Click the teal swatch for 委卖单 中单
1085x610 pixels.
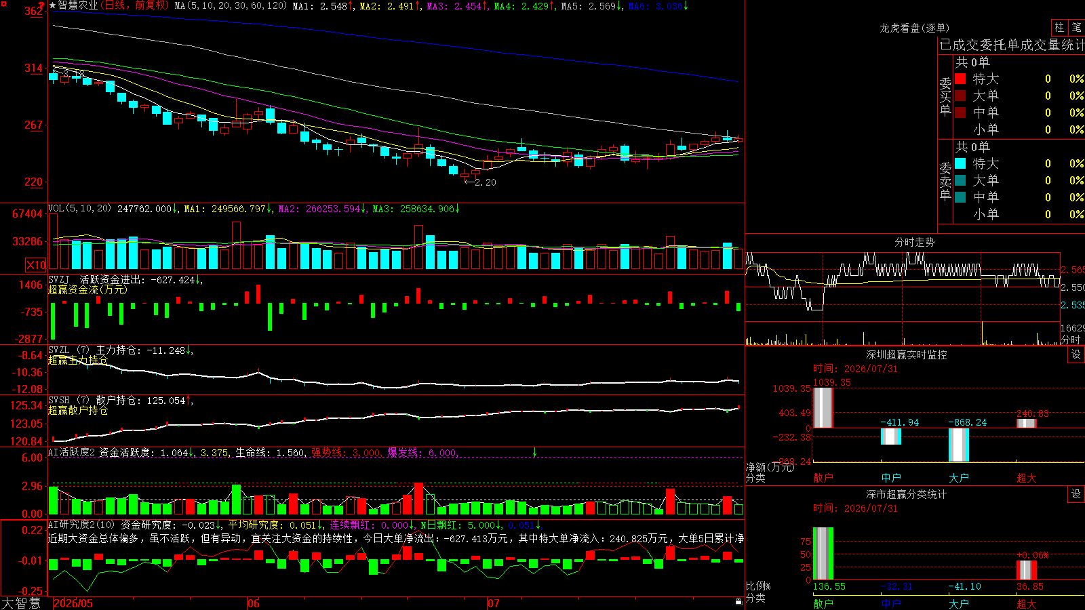960,197
